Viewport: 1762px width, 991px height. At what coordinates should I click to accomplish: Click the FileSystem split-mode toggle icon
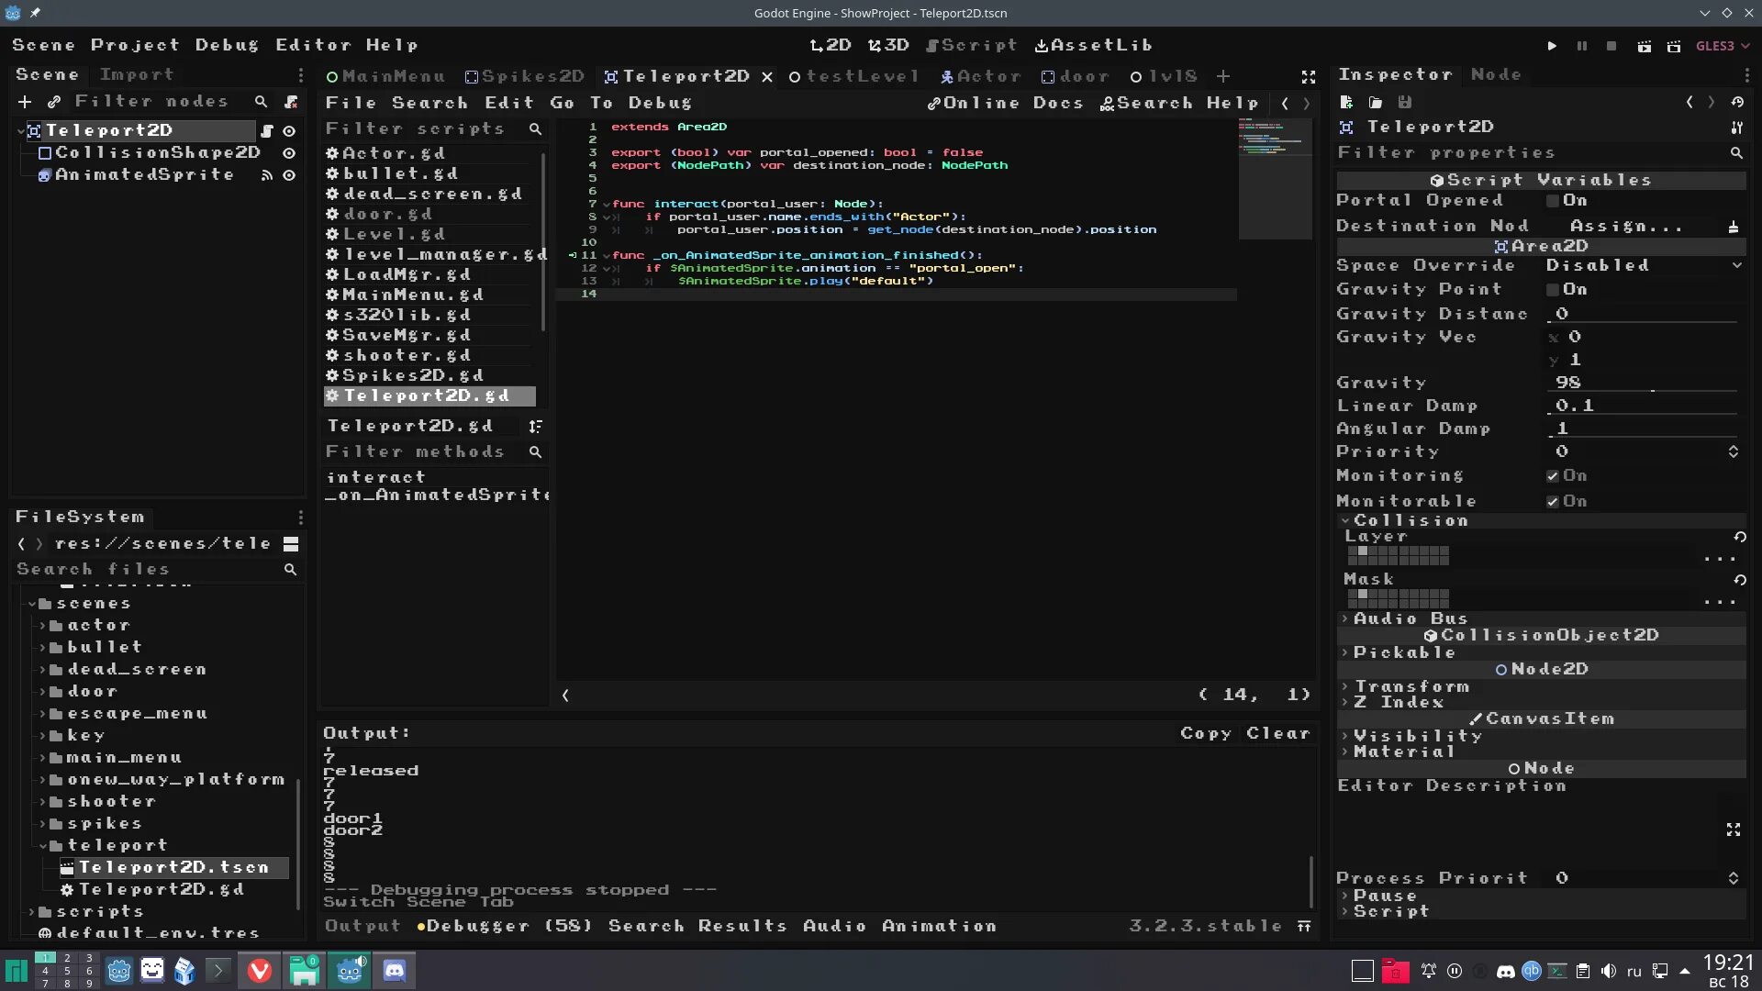coord(291,544)
